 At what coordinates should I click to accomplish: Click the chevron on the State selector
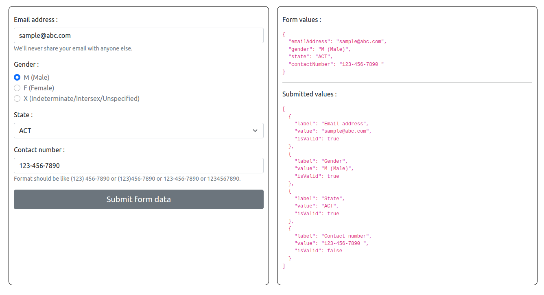[255, 131]
